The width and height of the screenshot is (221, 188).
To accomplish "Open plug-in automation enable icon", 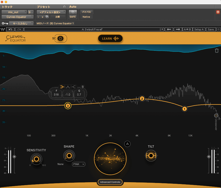I will 73,12.
